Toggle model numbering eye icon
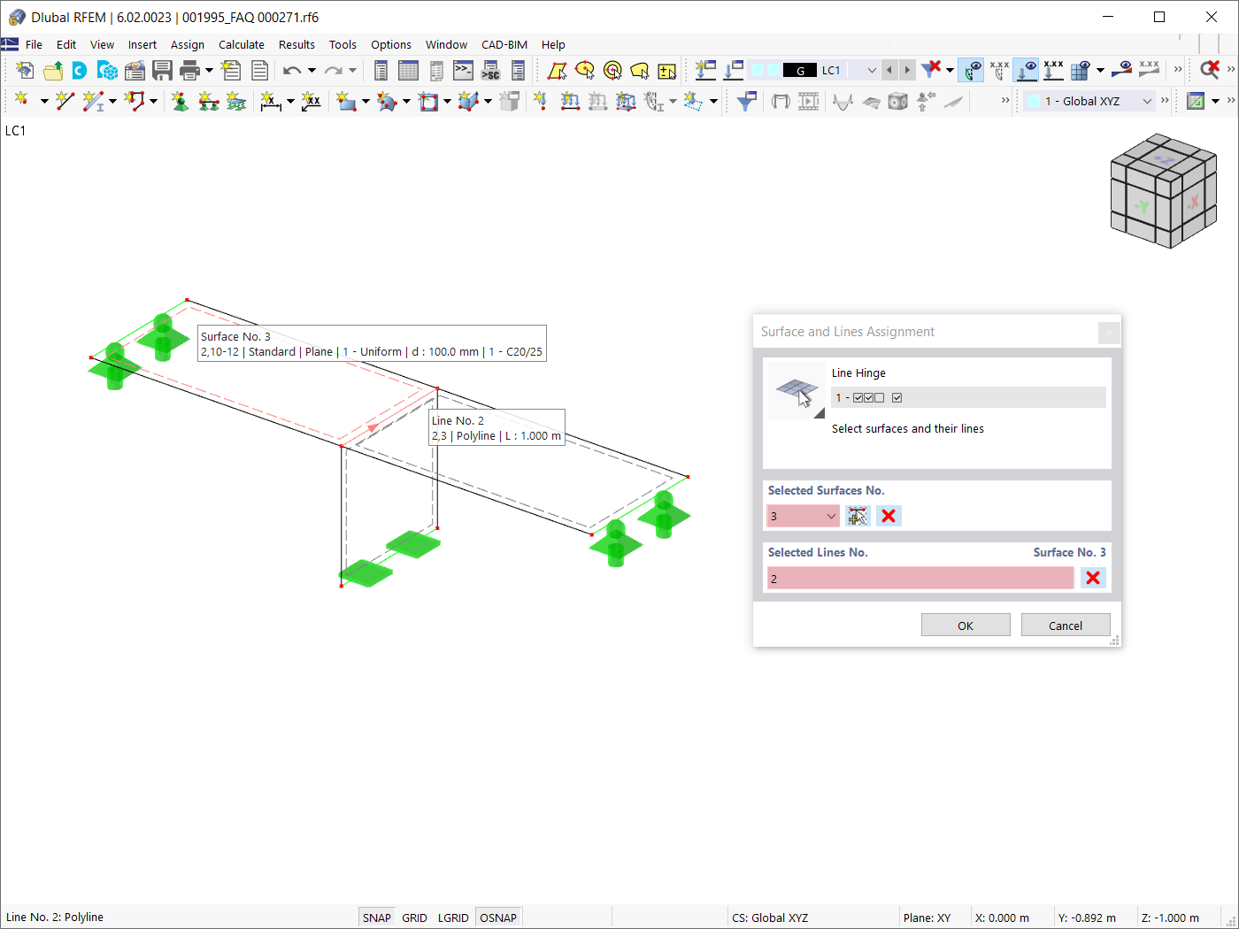Screen dimensions: 1239x929 click(x=972, y=69)
